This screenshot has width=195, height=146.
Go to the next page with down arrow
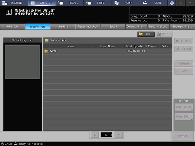click(x=118, y=135)
